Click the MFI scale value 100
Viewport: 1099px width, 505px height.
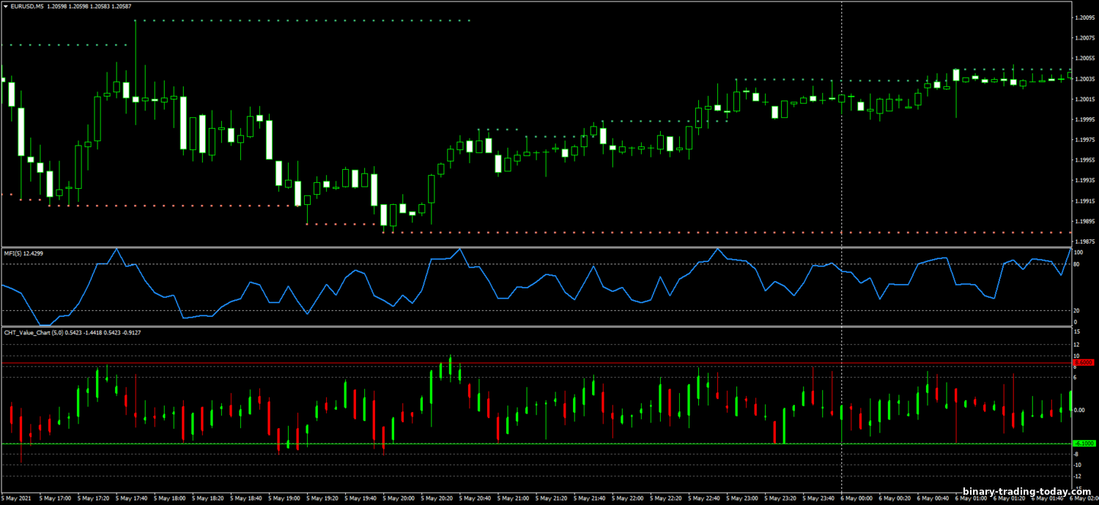tap(1078, 252)
